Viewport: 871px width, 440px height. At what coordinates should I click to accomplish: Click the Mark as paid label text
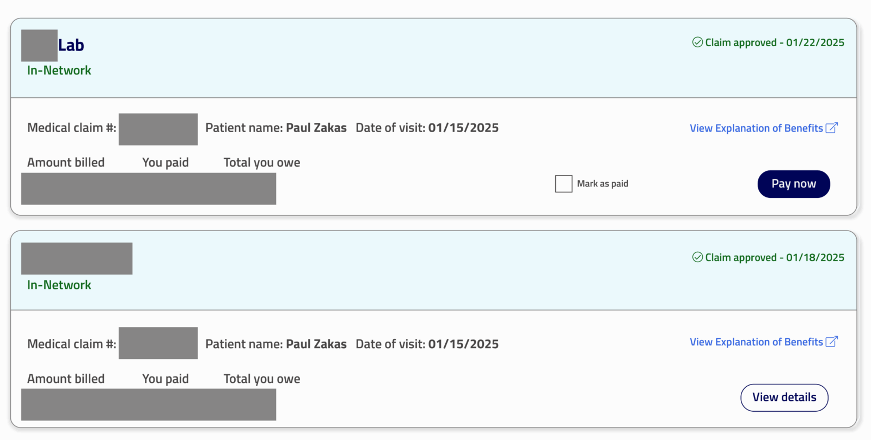pos(602,184)
